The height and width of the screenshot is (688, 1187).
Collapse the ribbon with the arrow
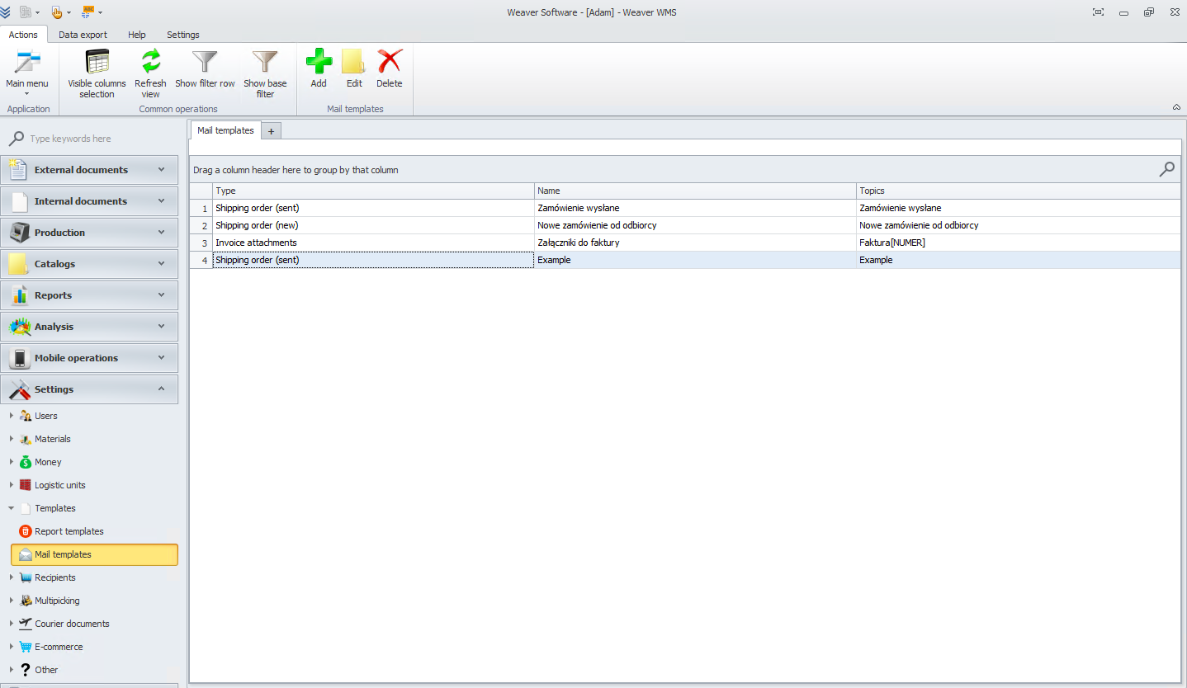[x=1176, y=107]
